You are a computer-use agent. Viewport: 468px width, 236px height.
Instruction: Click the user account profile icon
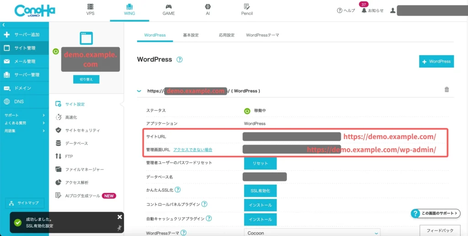(393, 11)
